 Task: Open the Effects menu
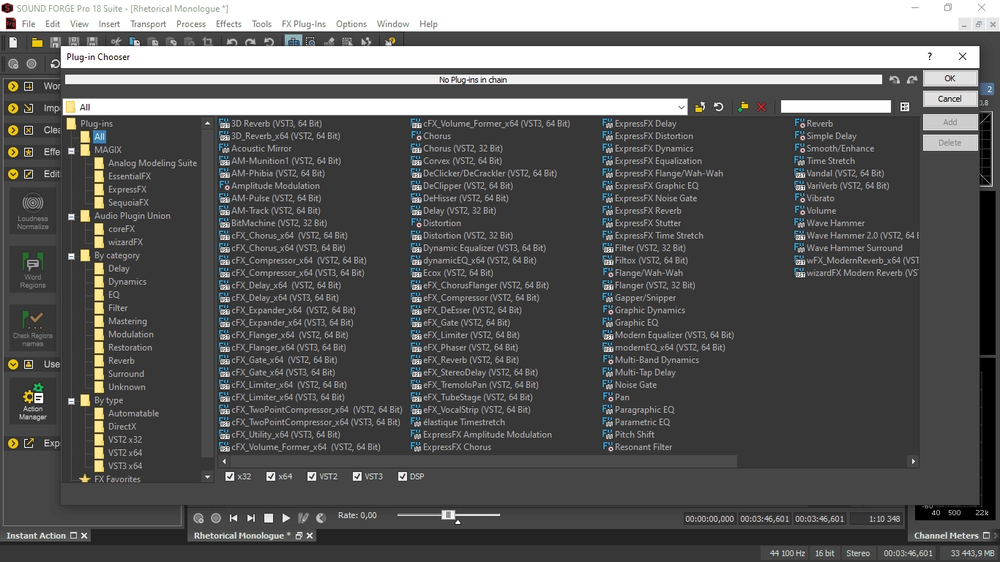pos(228,23)
